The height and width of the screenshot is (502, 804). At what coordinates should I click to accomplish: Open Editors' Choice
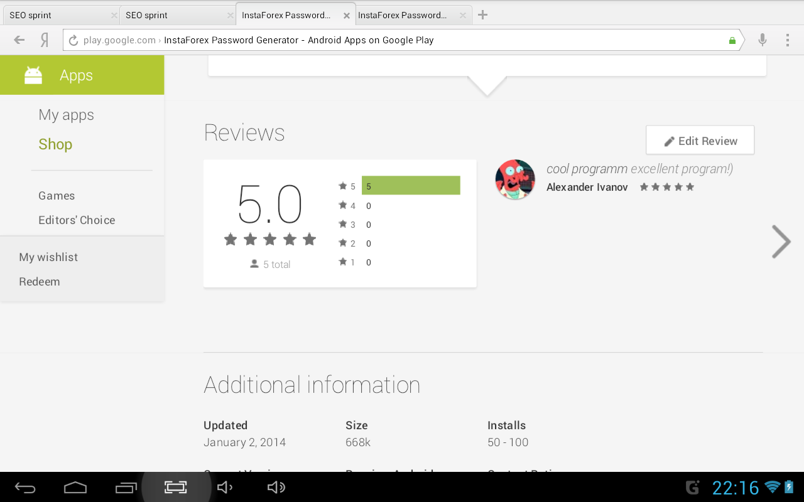point(77,220)
